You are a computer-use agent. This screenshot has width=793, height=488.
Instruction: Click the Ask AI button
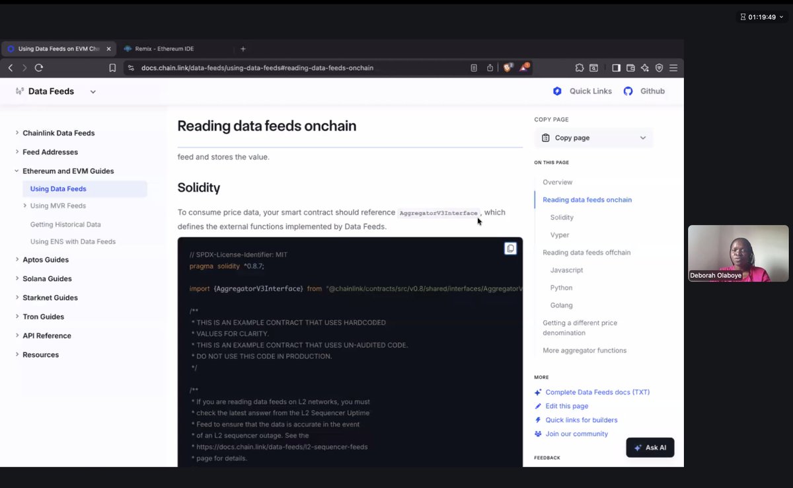(x=650, y=448)
